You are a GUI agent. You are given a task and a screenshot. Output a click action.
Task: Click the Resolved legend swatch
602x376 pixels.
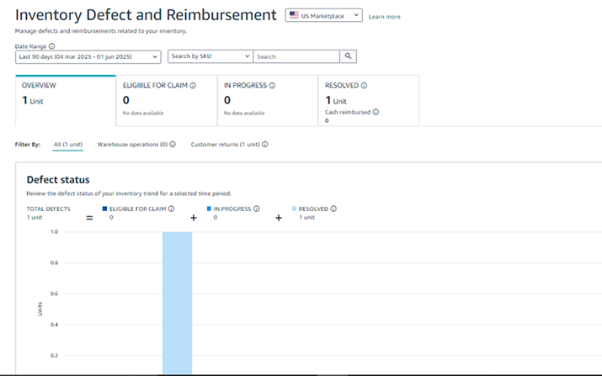point(294,209)
